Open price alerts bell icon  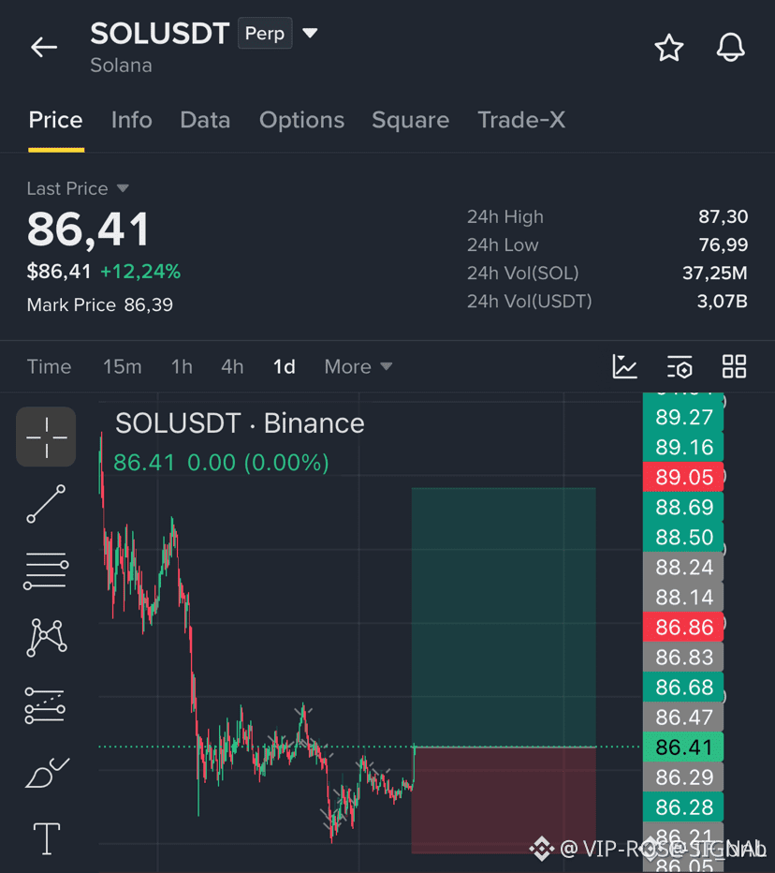point(730,48)
